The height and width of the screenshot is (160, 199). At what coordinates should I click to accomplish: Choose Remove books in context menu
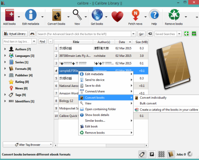point(106,133)
